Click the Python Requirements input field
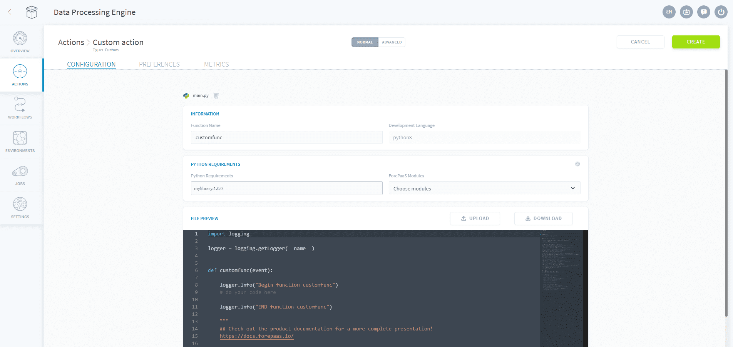This screenshot has height=347, width=733. pos(287,188)
